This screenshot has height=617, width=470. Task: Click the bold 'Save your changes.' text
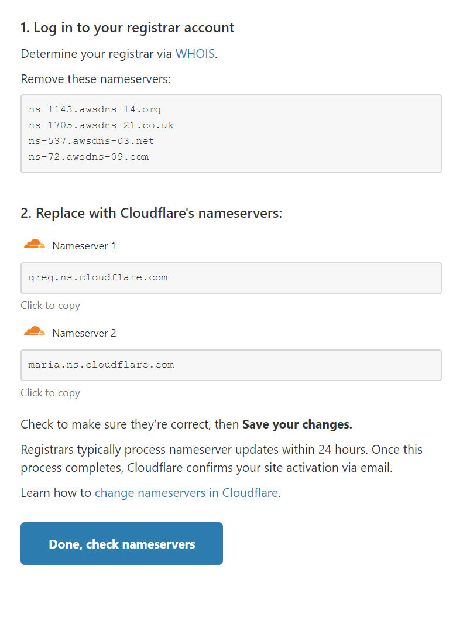pyautogui.click(x=297, y=424)
